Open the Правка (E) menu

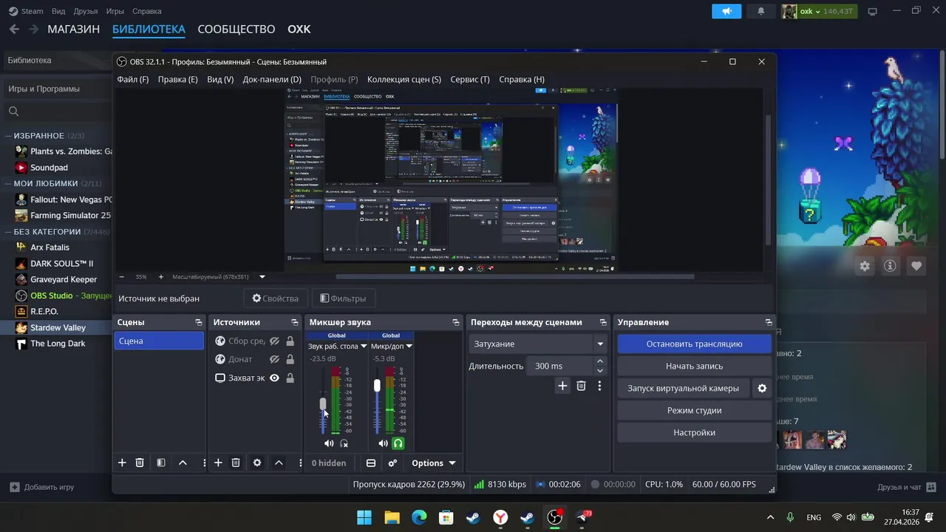pyautogui.click(x=178, y=79)
